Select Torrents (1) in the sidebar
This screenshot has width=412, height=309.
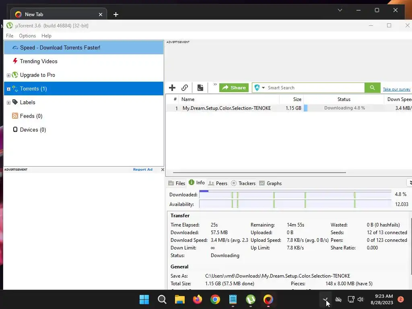[84, 89]
